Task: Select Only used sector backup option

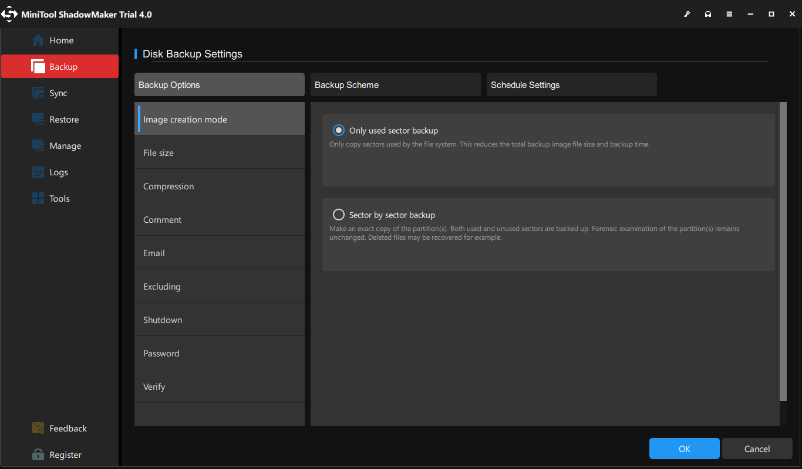Action: tap(339, 130)
